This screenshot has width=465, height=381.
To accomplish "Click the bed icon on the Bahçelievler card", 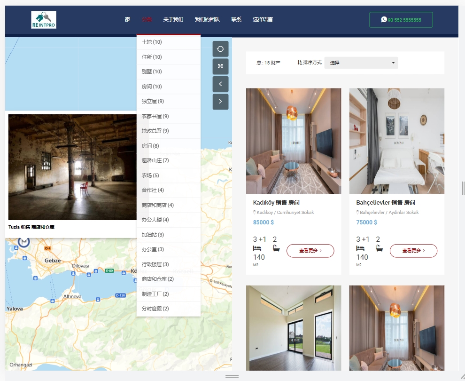I will [360, 248].
